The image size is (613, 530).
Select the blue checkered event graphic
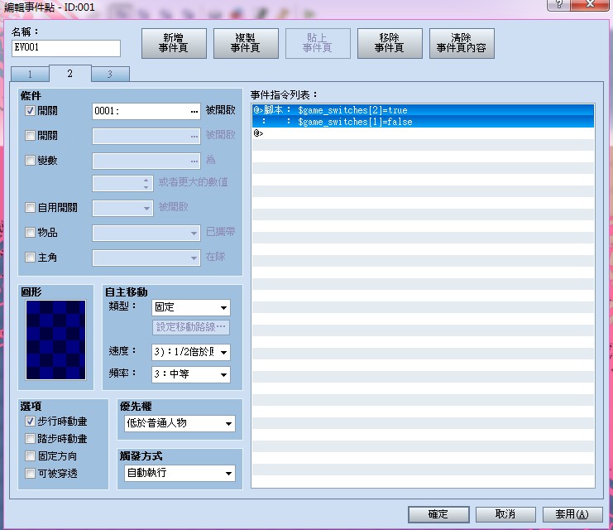(x=55, y=340)
